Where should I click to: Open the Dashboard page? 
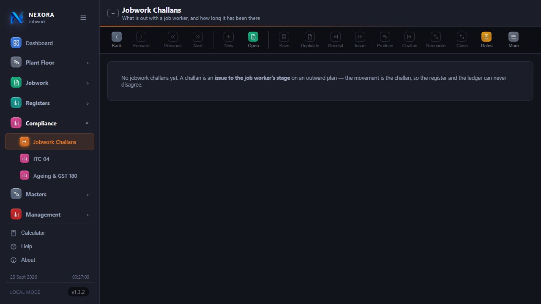[x=49, y=43]
